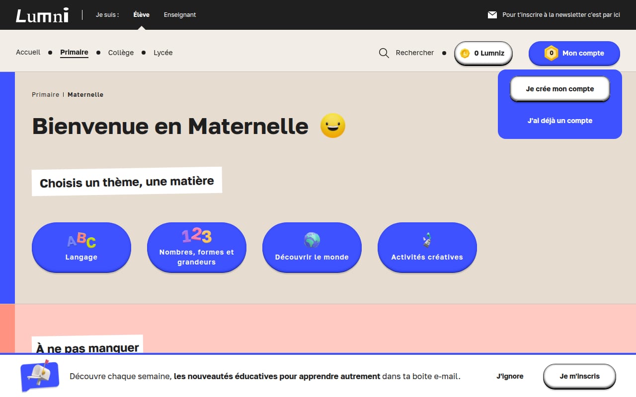Click the Choisis un thème, une matière heading
Viewport: 636px width, 397px height.
click(127, 182)
